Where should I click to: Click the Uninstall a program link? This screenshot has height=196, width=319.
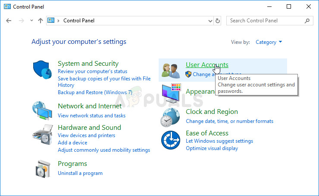click(x=80, y=173)
